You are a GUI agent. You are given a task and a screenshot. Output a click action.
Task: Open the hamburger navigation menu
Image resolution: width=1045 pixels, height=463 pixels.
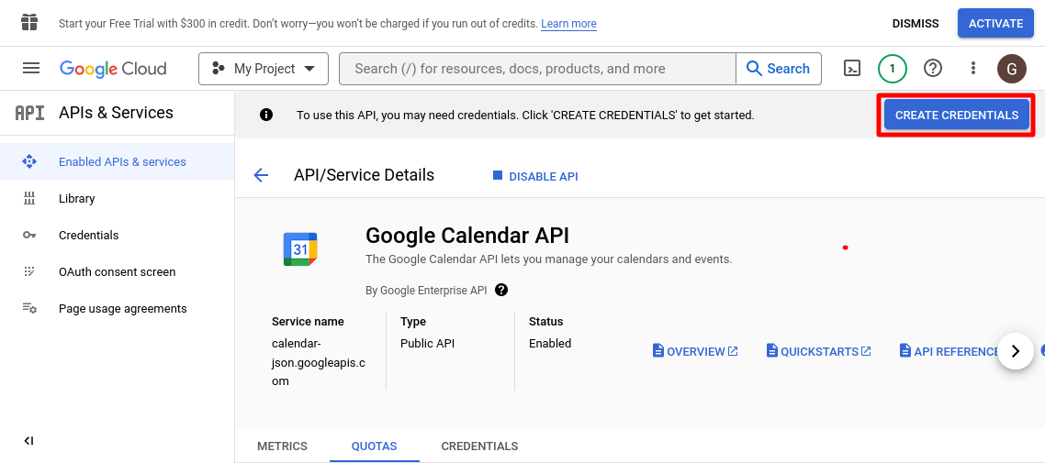(x=31, y=68)
